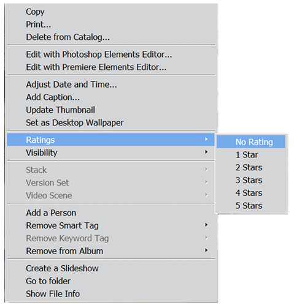Viewport: 294px width, 305px height.
Task: Select Go to folder
Action: pos(110,281)
